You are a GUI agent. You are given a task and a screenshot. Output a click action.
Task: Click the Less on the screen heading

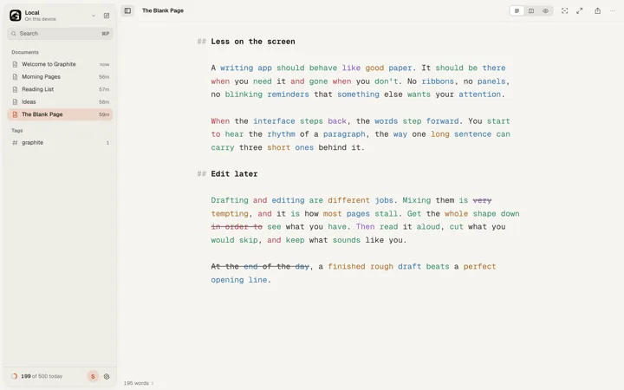pos(253,42)
